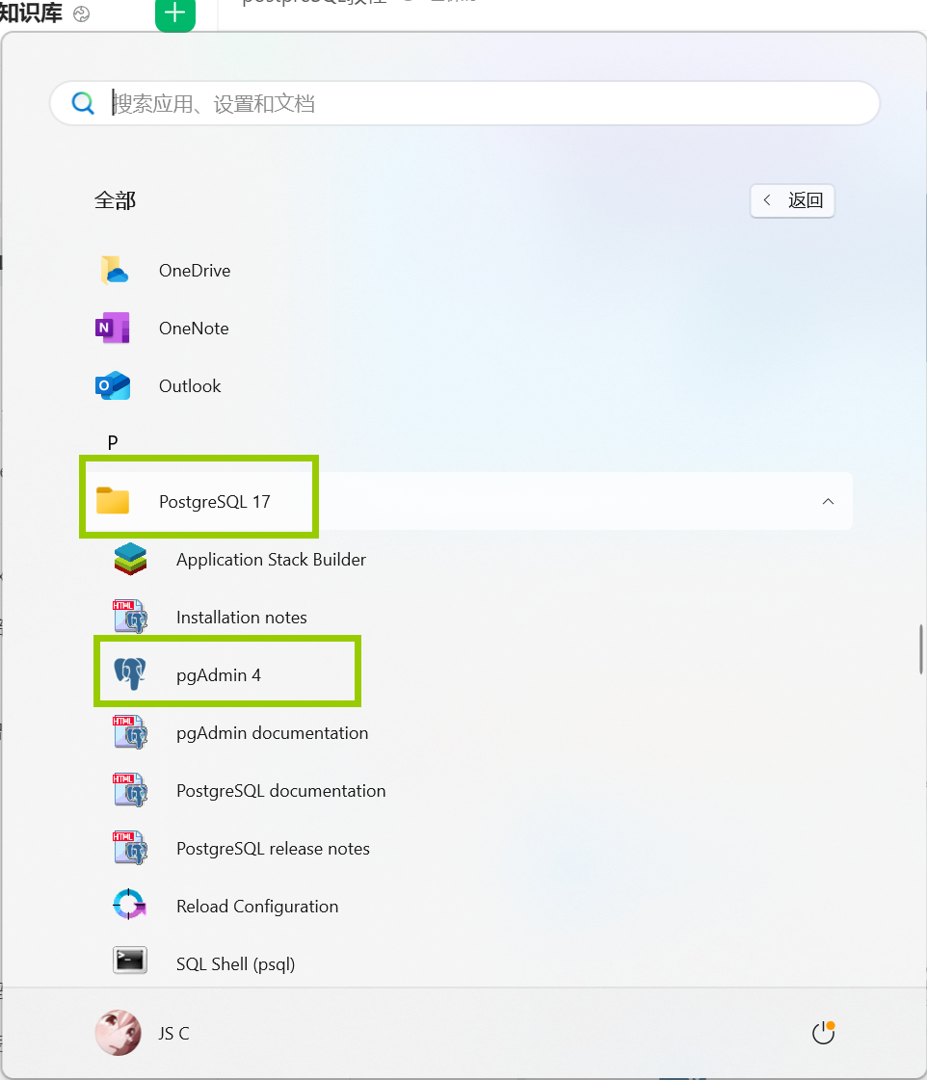Screen dimensions: 927x1080
Task: Click the app list scrollbar thumb
Action: point(920,648)
